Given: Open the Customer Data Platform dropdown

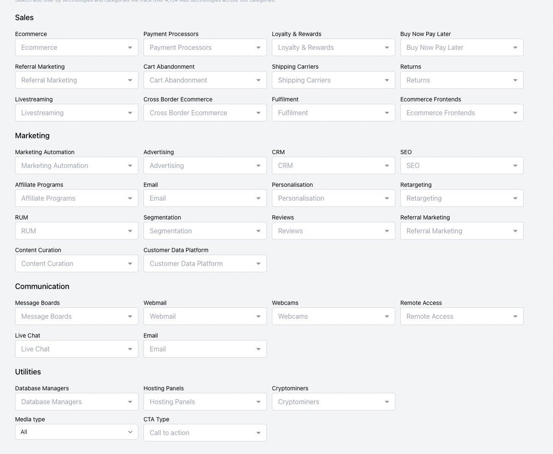Looking at the screenshot, I should 205,264.
